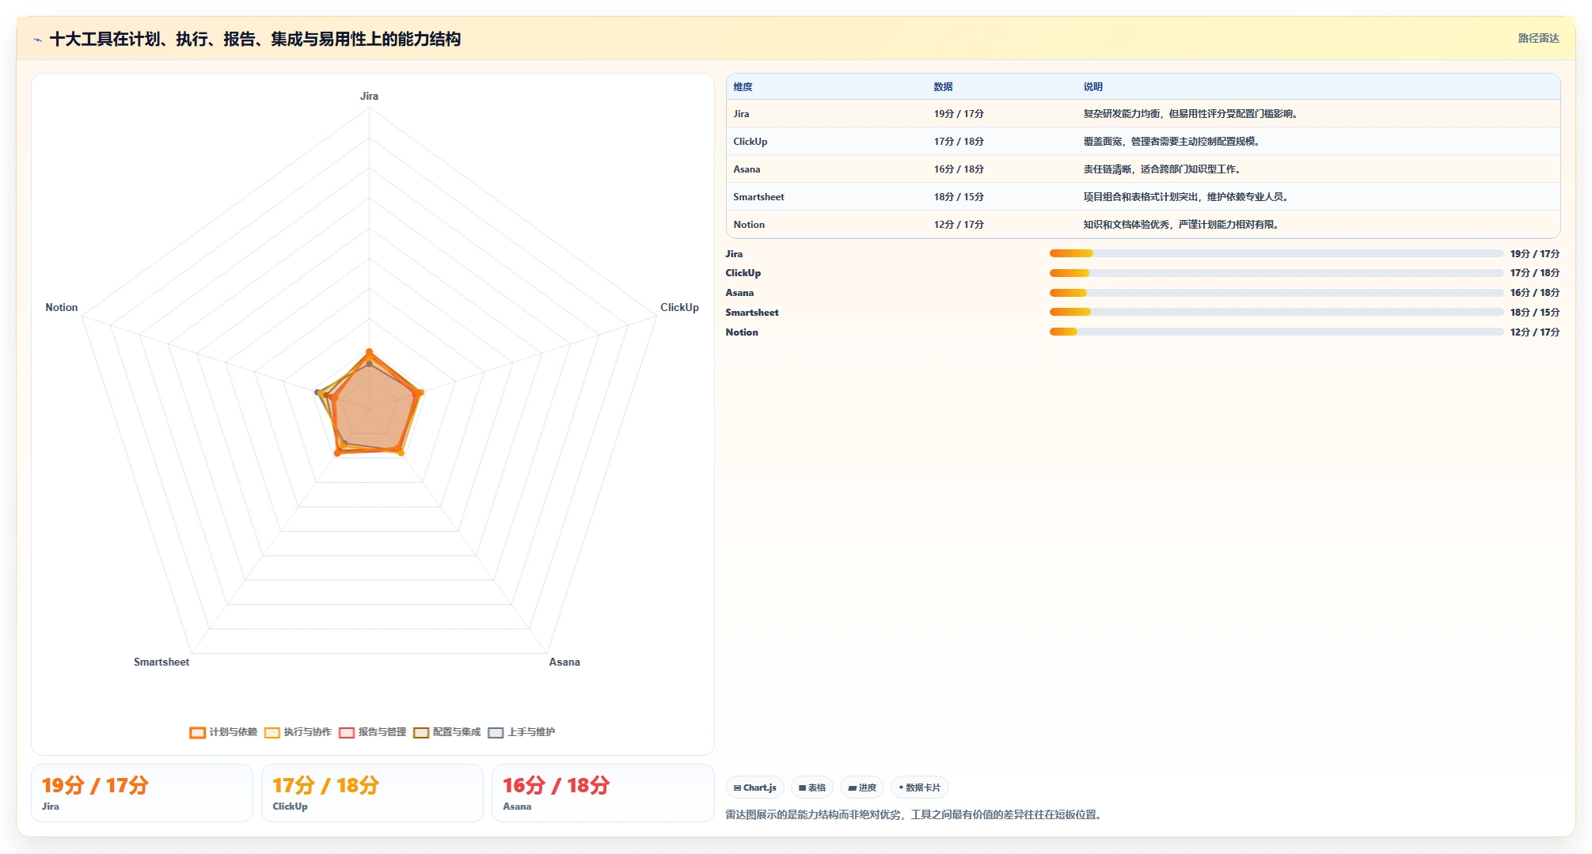The width and height of the screenshot is (1592, 854).
Task: Click the Asana axis label on the radar chart
Action: pos(564,662)
